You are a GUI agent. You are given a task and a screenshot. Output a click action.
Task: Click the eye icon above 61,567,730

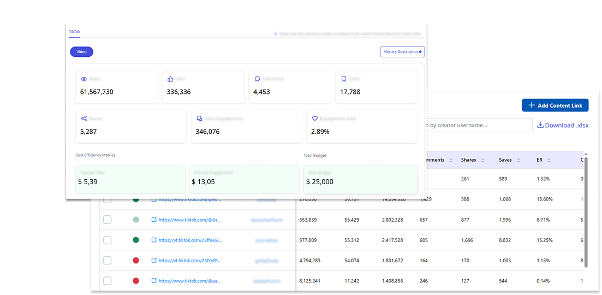pyautogui.click(x=84, y=79)
